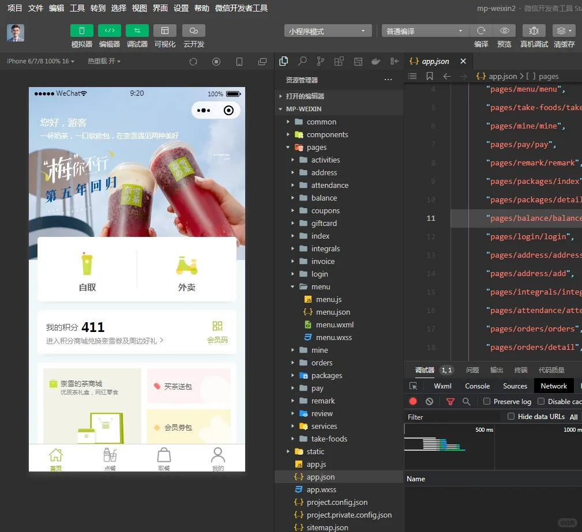
Task: Open the 设置 menu
Action: click(181, 8)
